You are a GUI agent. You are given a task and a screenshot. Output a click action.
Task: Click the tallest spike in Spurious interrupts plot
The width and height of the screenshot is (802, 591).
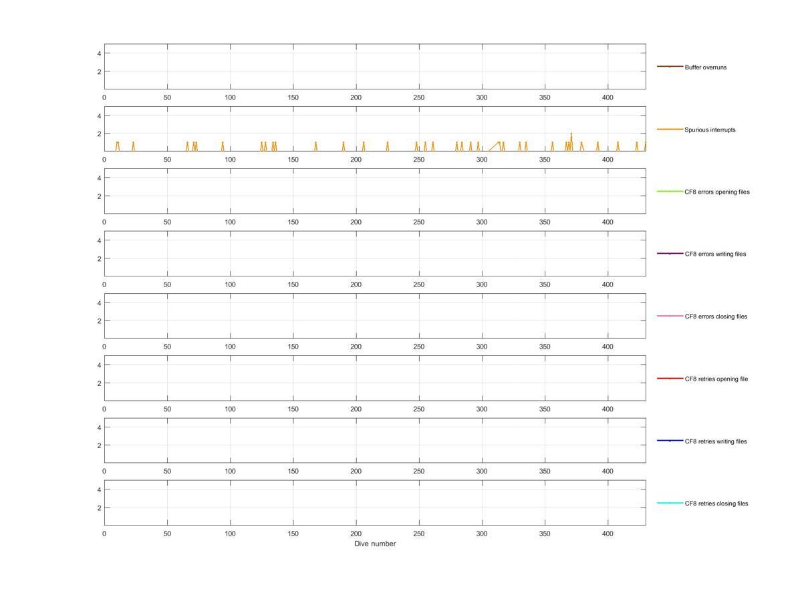(571, 140)
